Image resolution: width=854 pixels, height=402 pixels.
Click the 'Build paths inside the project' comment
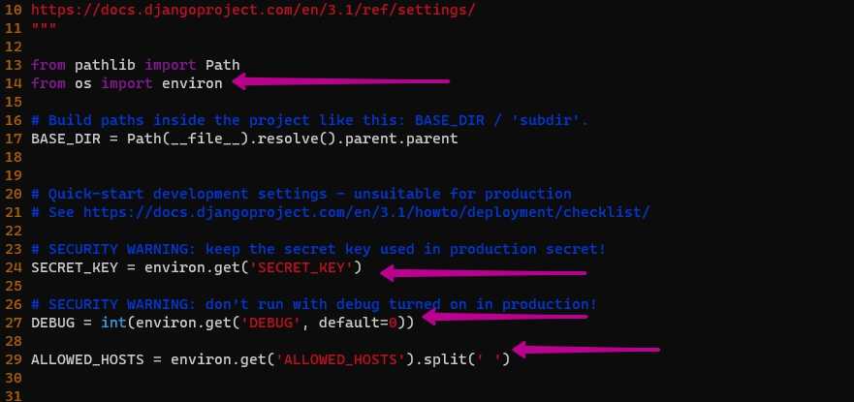pyautogui.click(x=309, y=120)
